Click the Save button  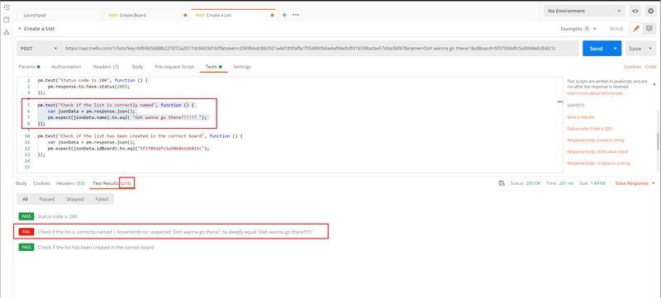(x=635, y=49)
